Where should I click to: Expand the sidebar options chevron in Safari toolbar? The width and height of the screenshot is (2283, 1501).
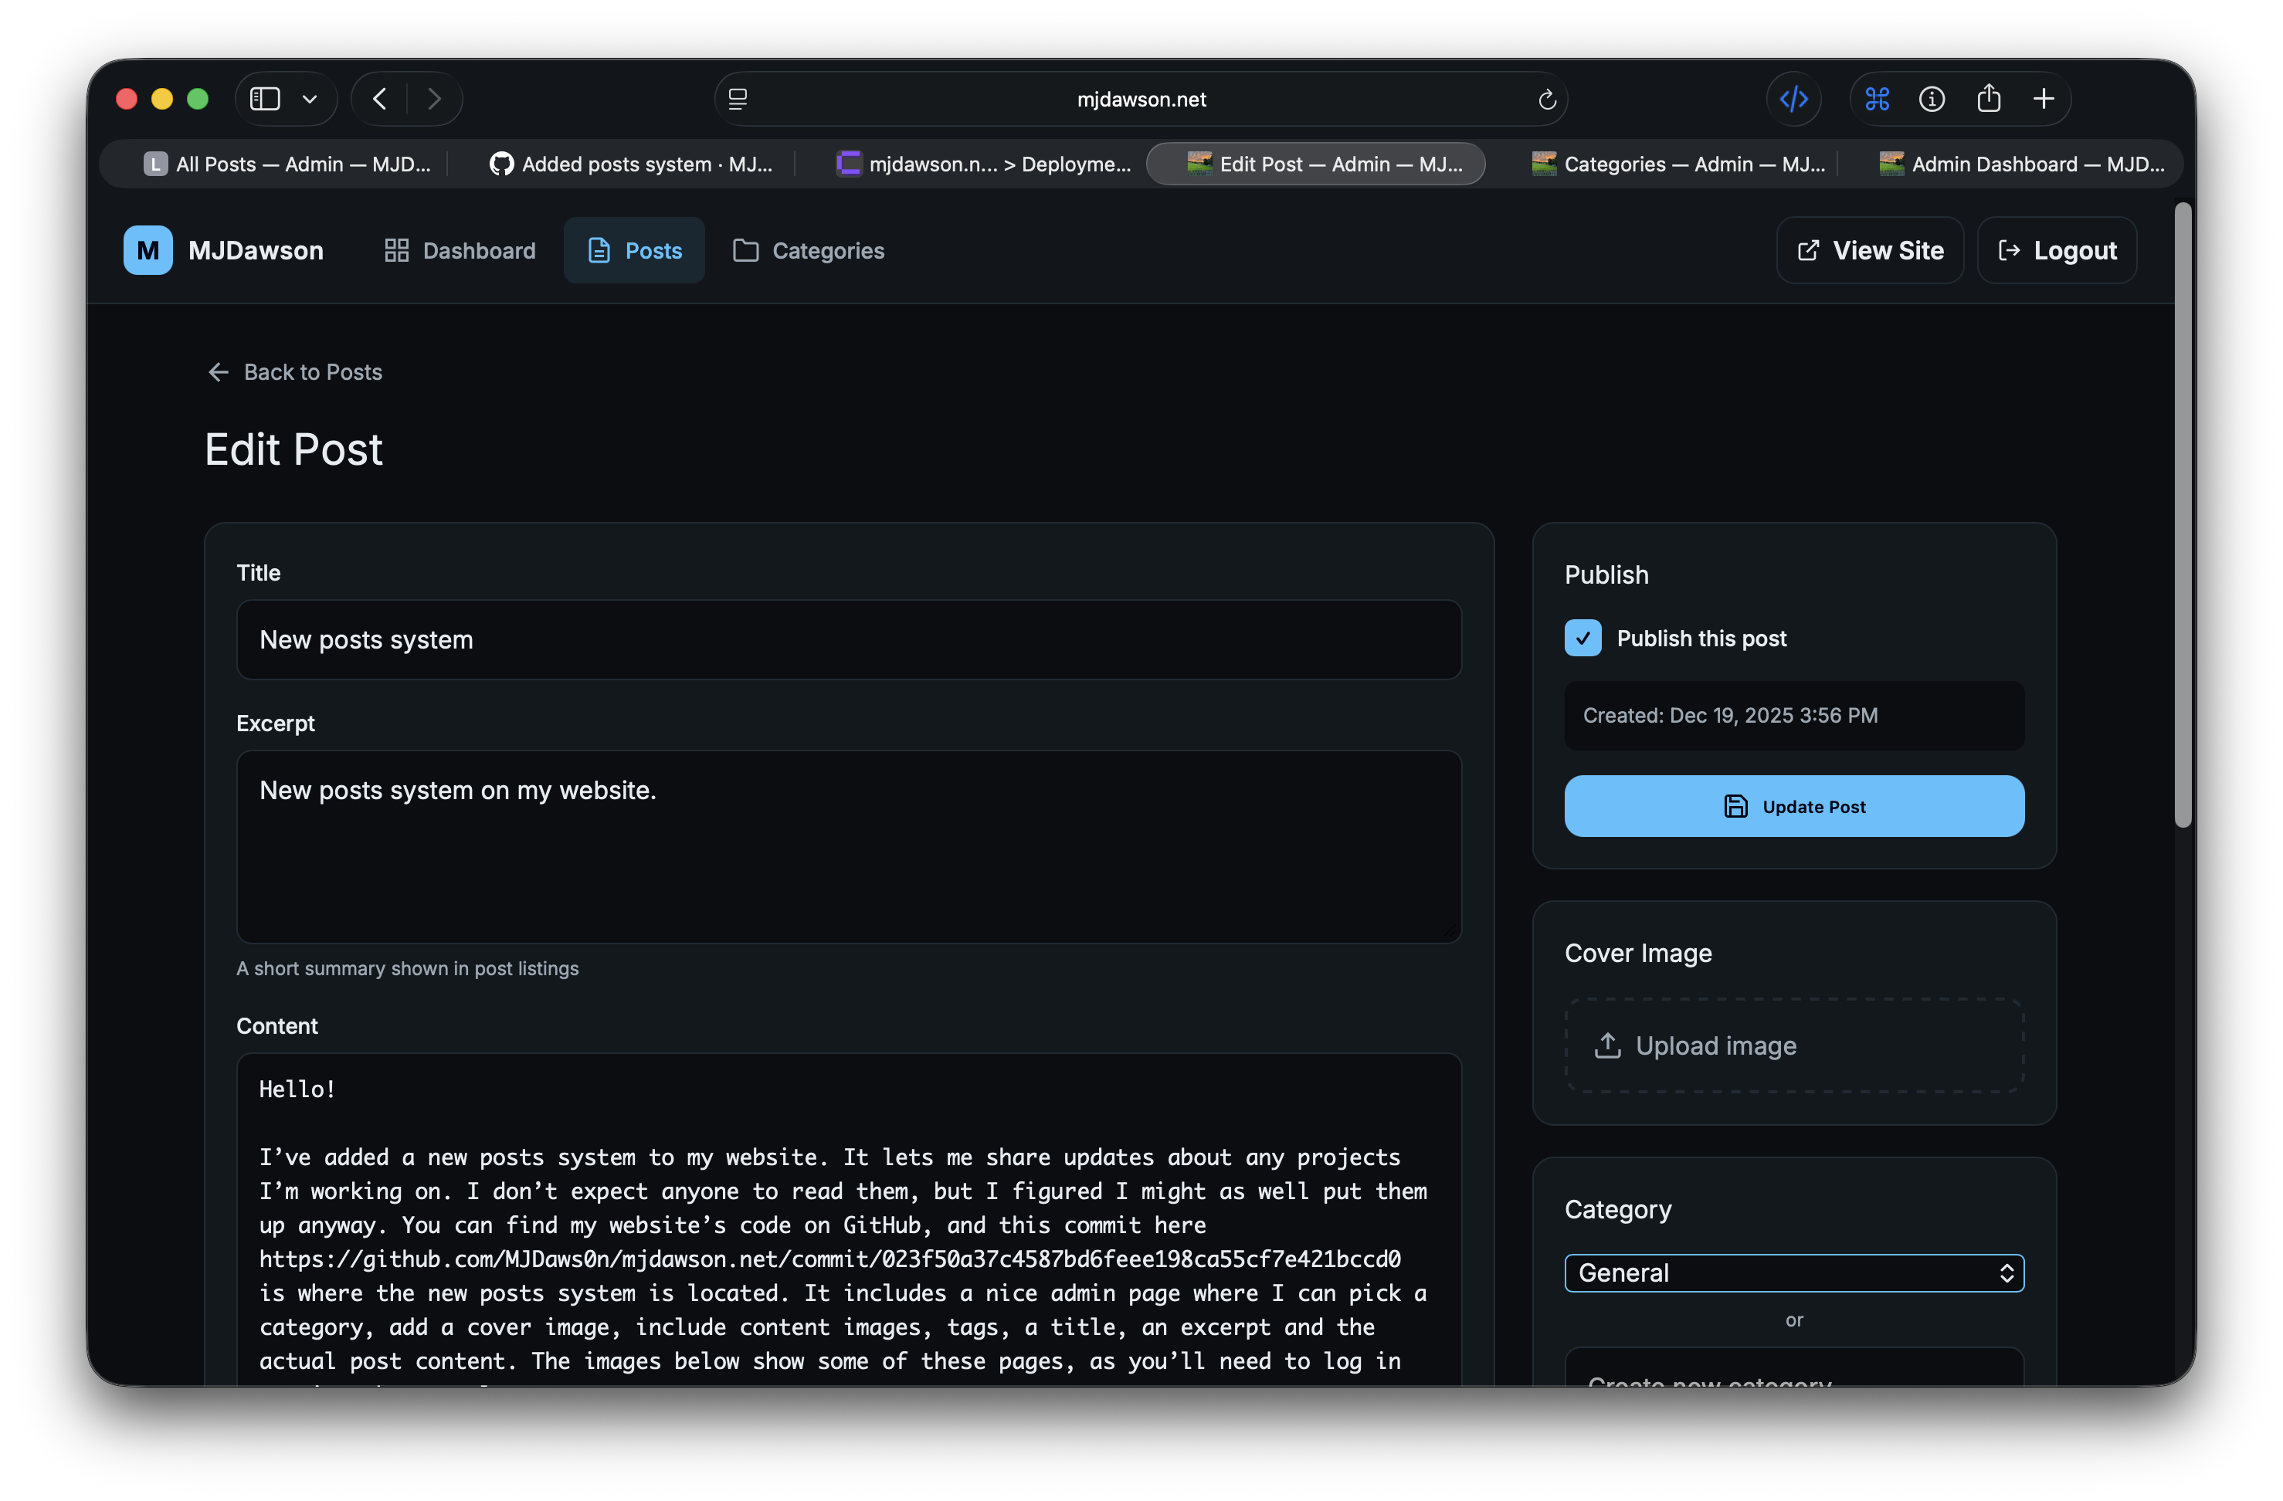pos(309,98)
